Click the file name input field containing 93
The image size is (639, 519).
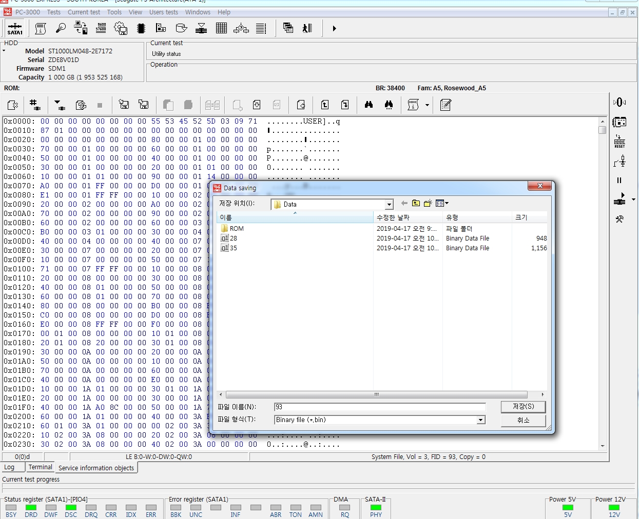click(x=380, y=407)
